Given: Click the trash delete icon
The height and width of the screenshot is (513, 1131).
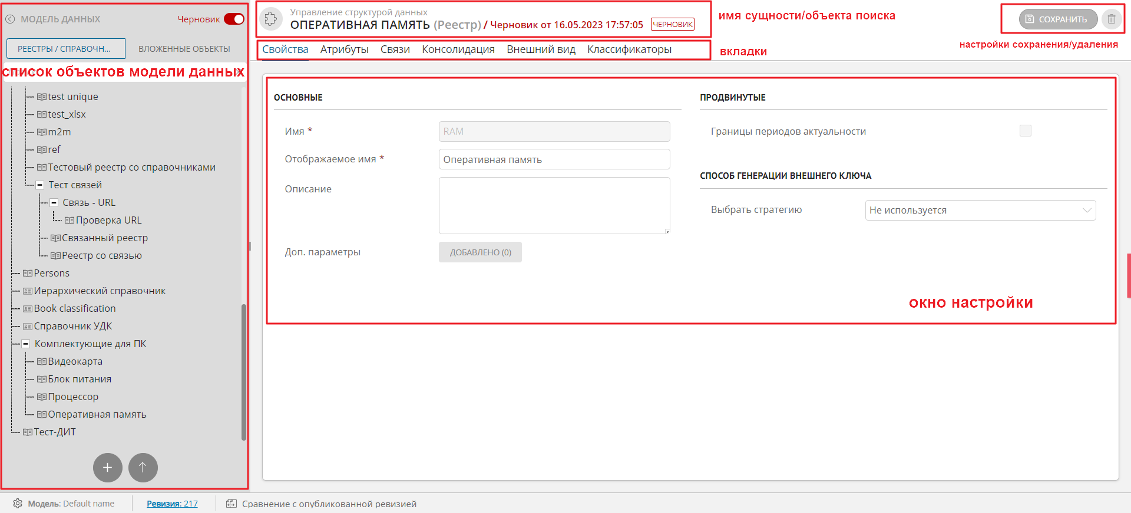Looking at the screenshot, I should [x=1111, y=19].
